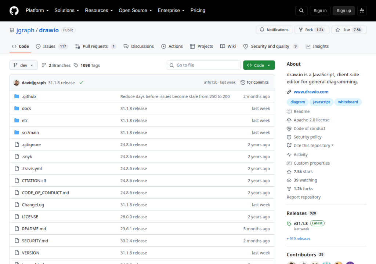Open the Insights tab
Viewport: 376px width, 264px height.
pos(317,46)
